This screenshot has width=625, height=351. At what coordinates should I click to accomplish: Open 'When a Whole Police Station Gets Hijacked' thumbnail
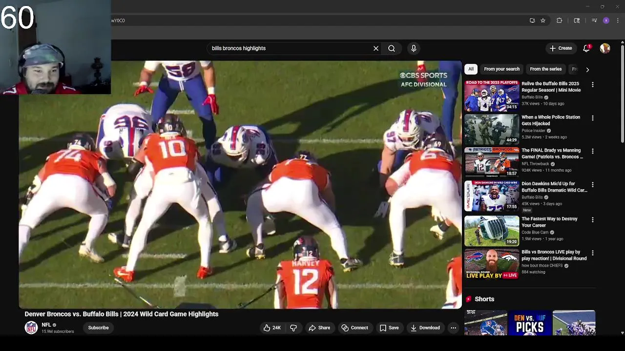click(x=492, y=130)
